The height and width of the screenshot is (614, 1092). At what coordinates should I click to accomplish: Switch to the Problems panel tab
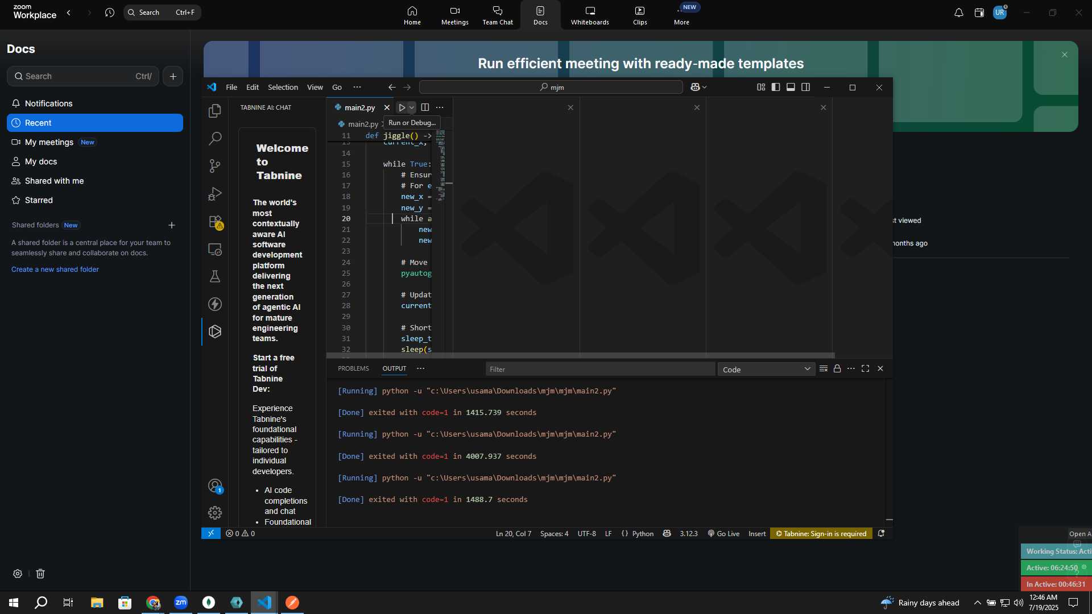(x=353, y=368)
